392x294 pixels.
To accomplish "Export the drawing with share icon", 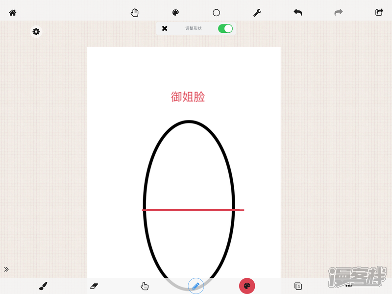I will point(379,13).
